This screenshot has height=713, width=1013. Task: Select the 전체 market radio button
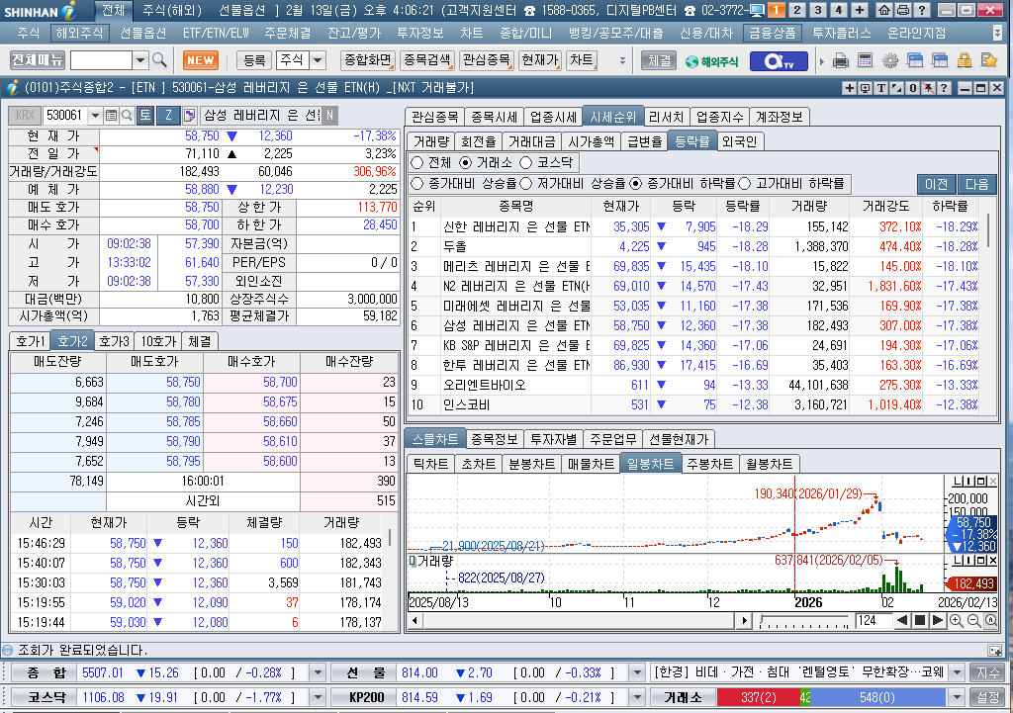click(417, 163)
